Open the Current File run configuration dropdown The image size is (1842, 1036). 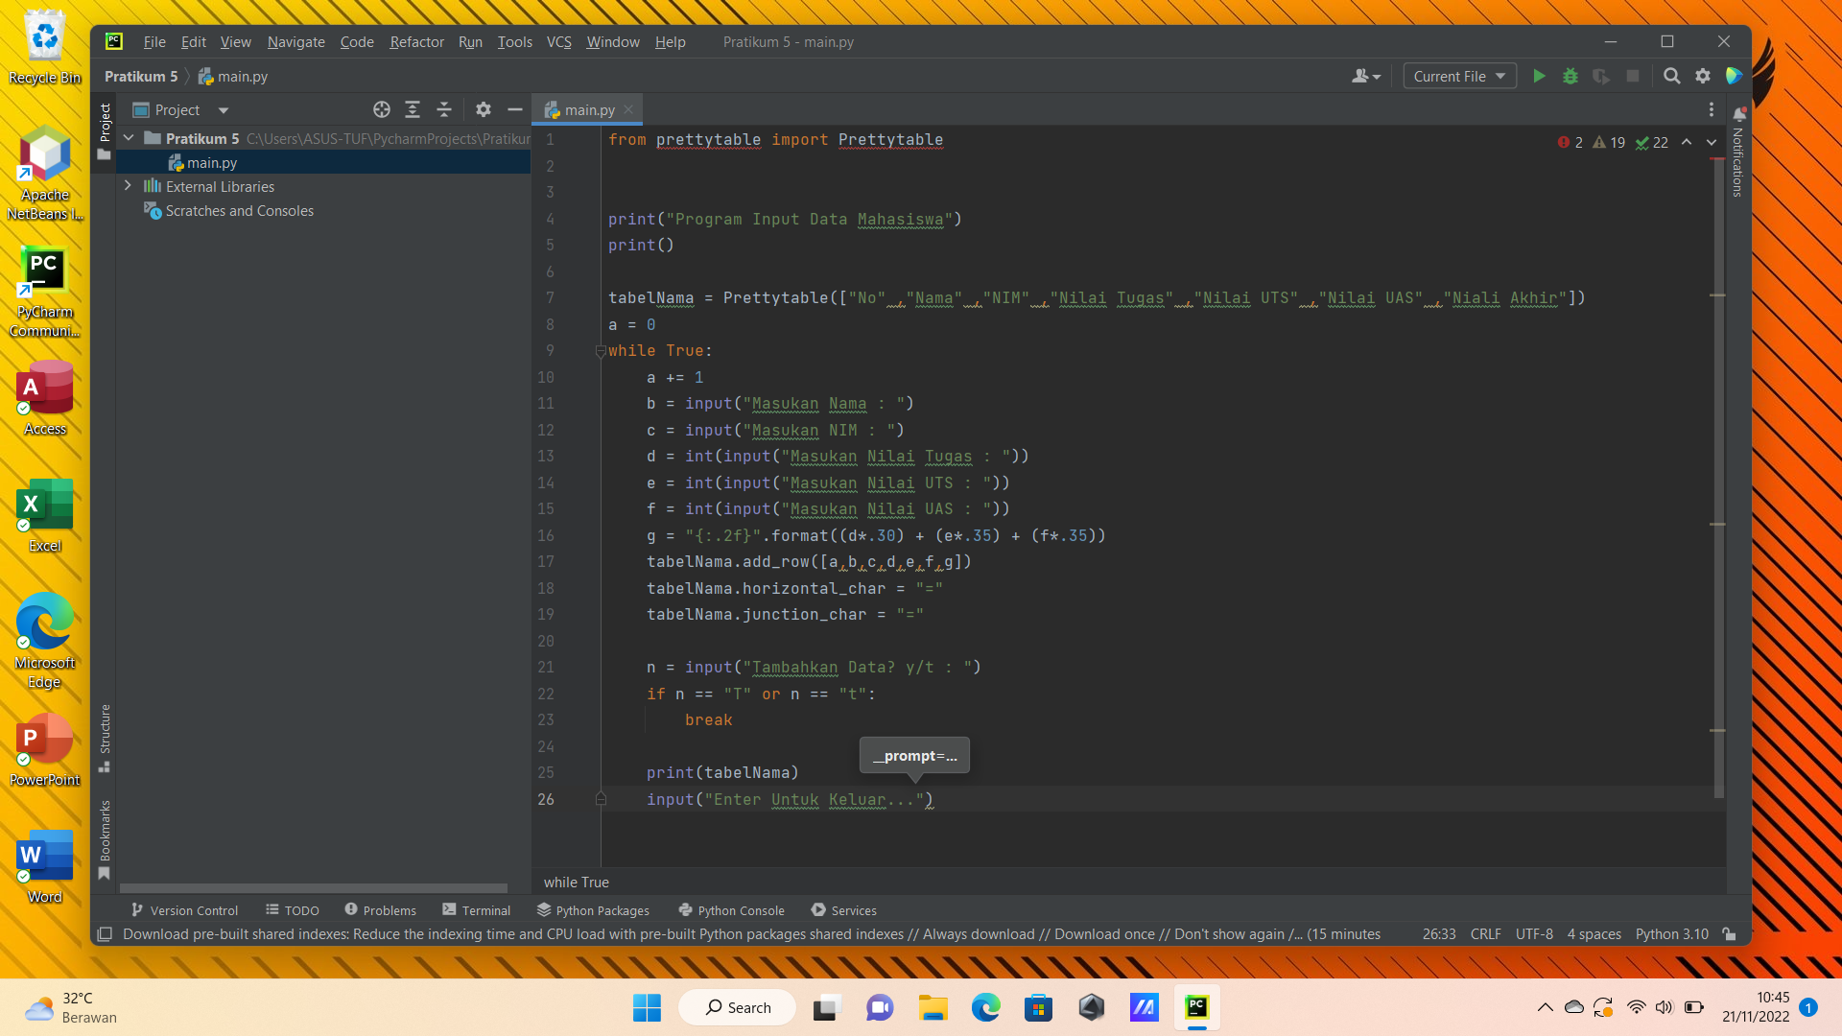click(x=1459, y=76)
